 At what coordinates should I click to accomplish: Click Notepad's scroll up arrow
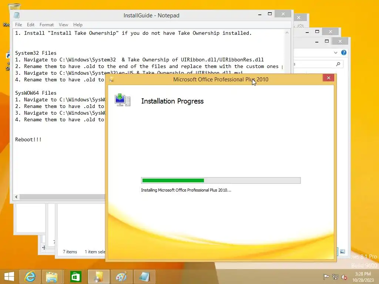287,33
